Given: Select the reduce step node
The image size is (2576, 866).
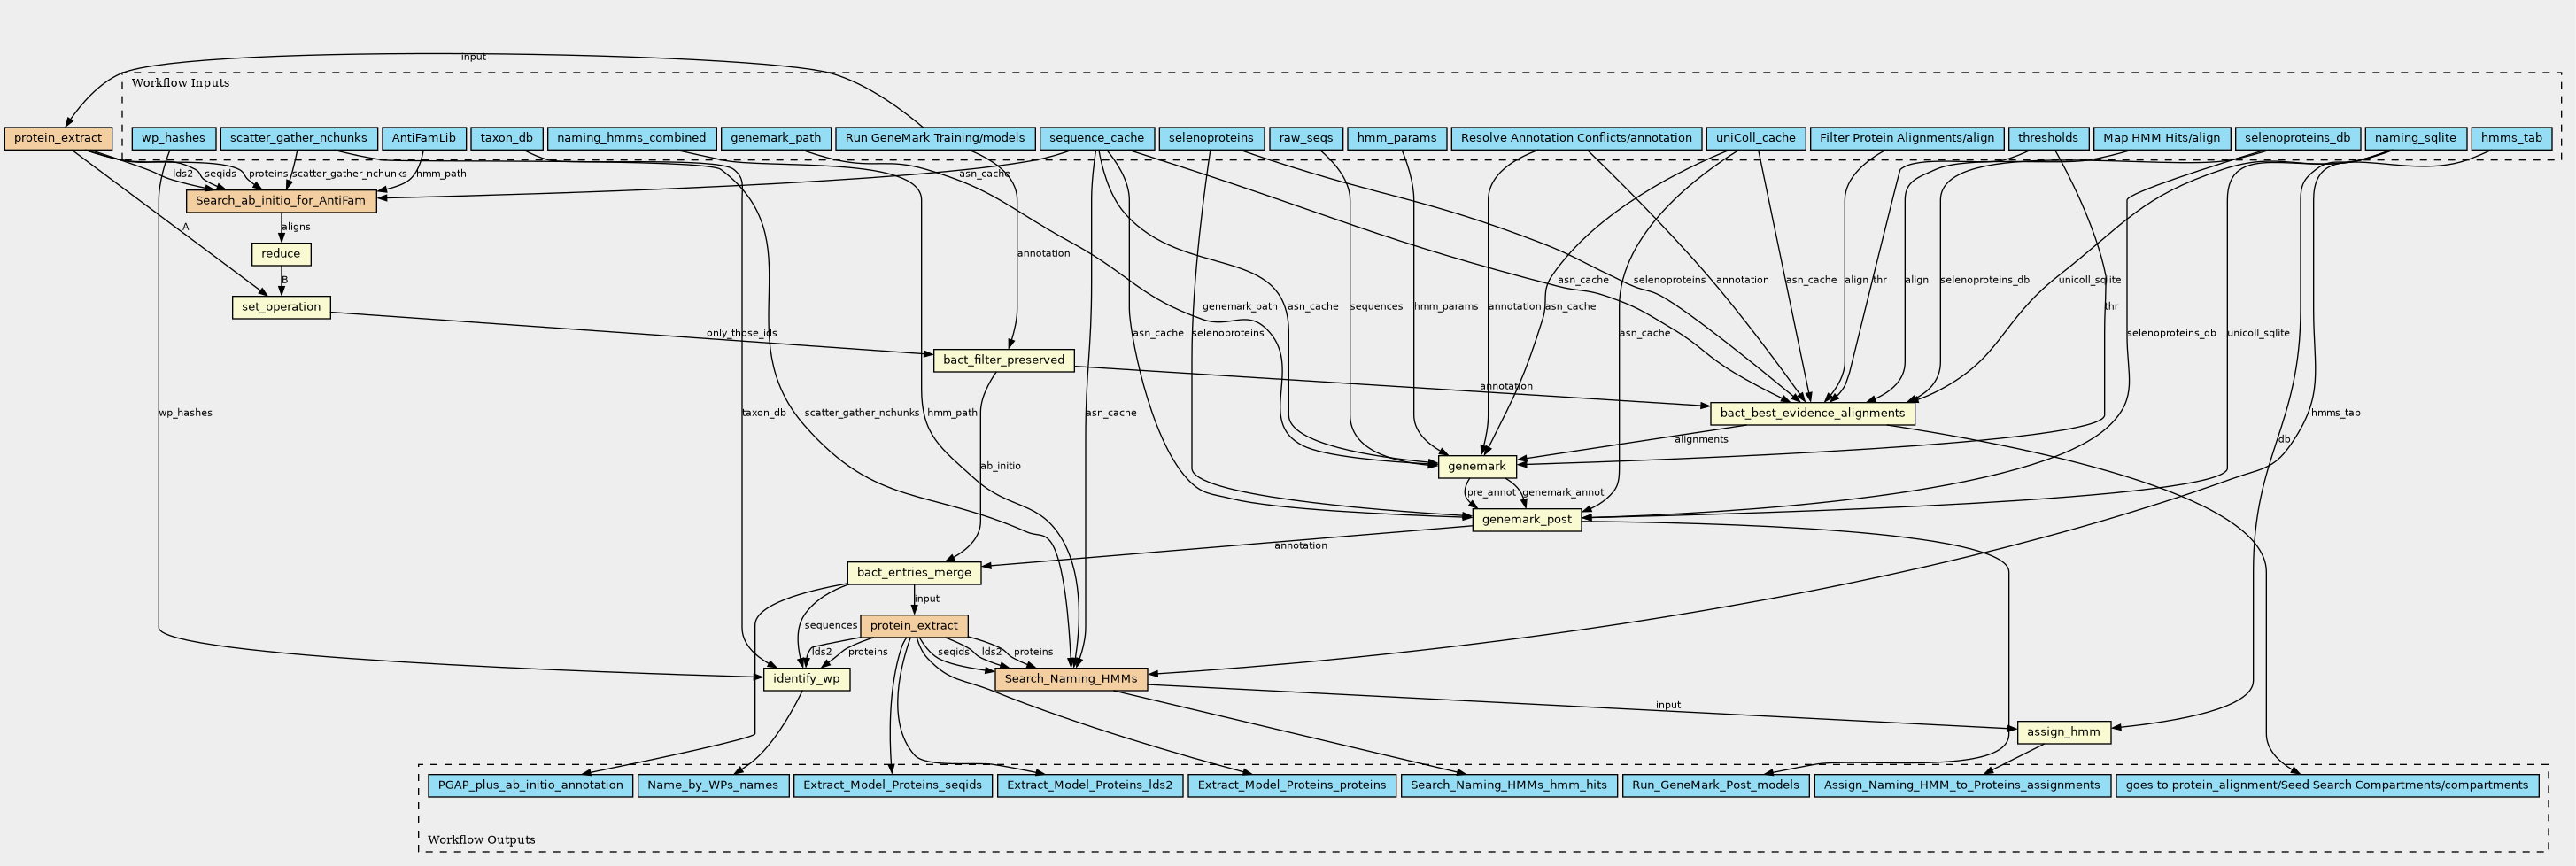Looking at the screenshot, I should pos(281,254).
